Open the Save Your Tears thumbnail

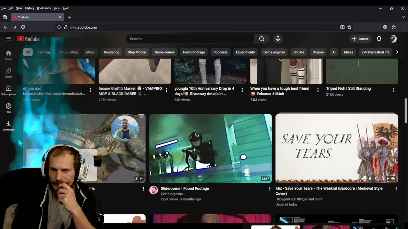(x=337, y=149)
